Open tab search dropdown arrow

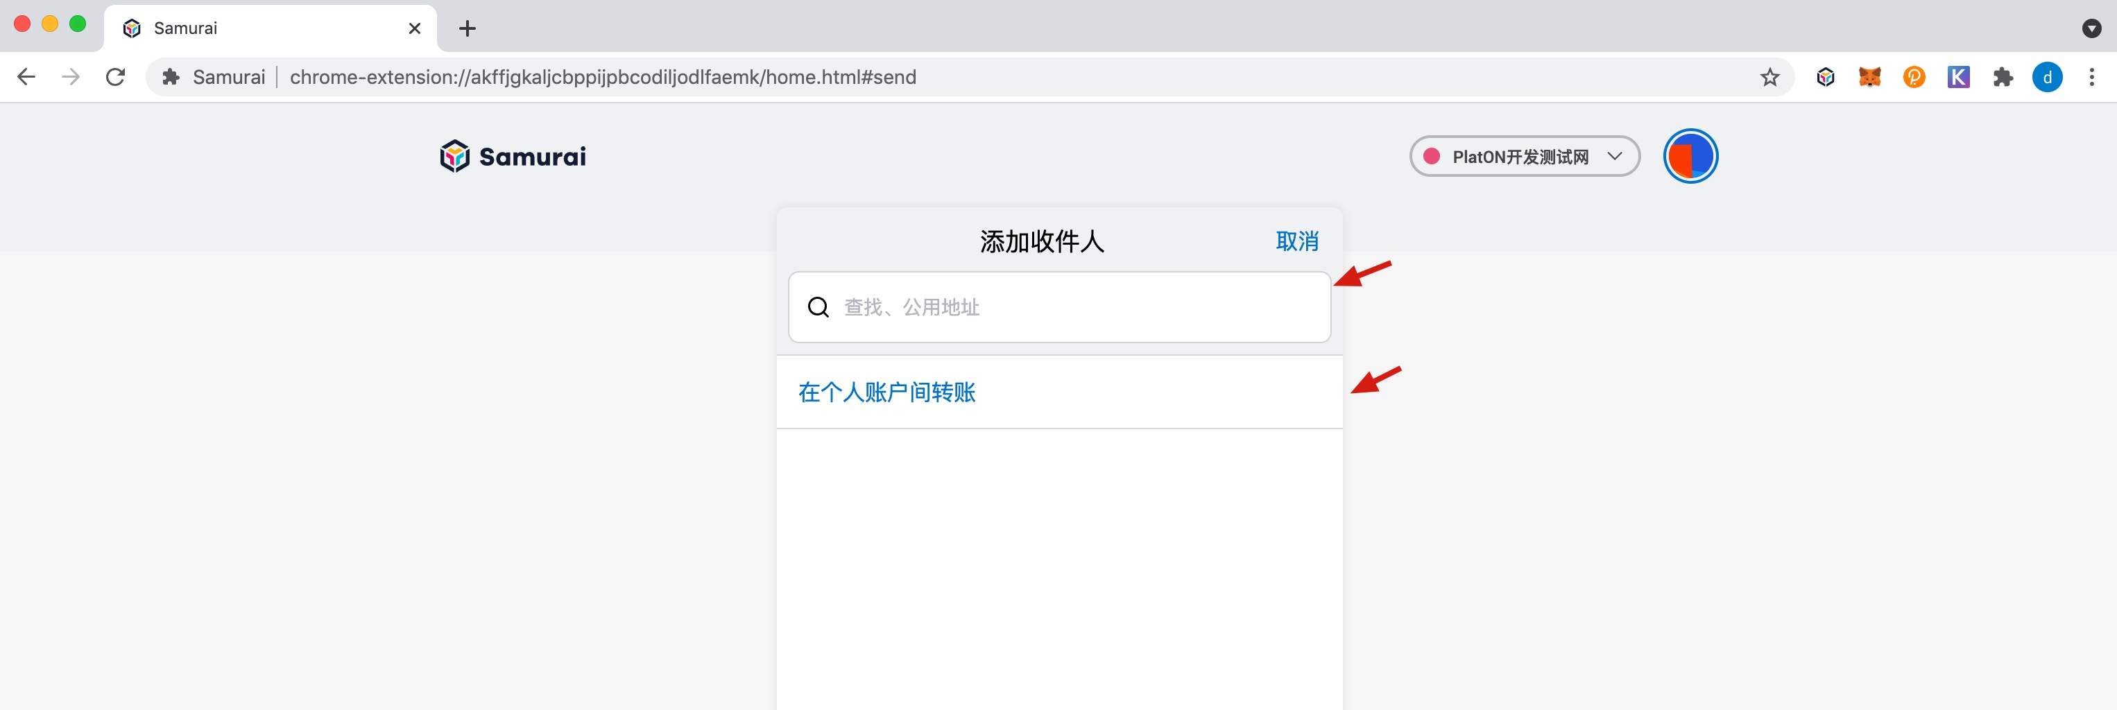[x=2091, y=28]
